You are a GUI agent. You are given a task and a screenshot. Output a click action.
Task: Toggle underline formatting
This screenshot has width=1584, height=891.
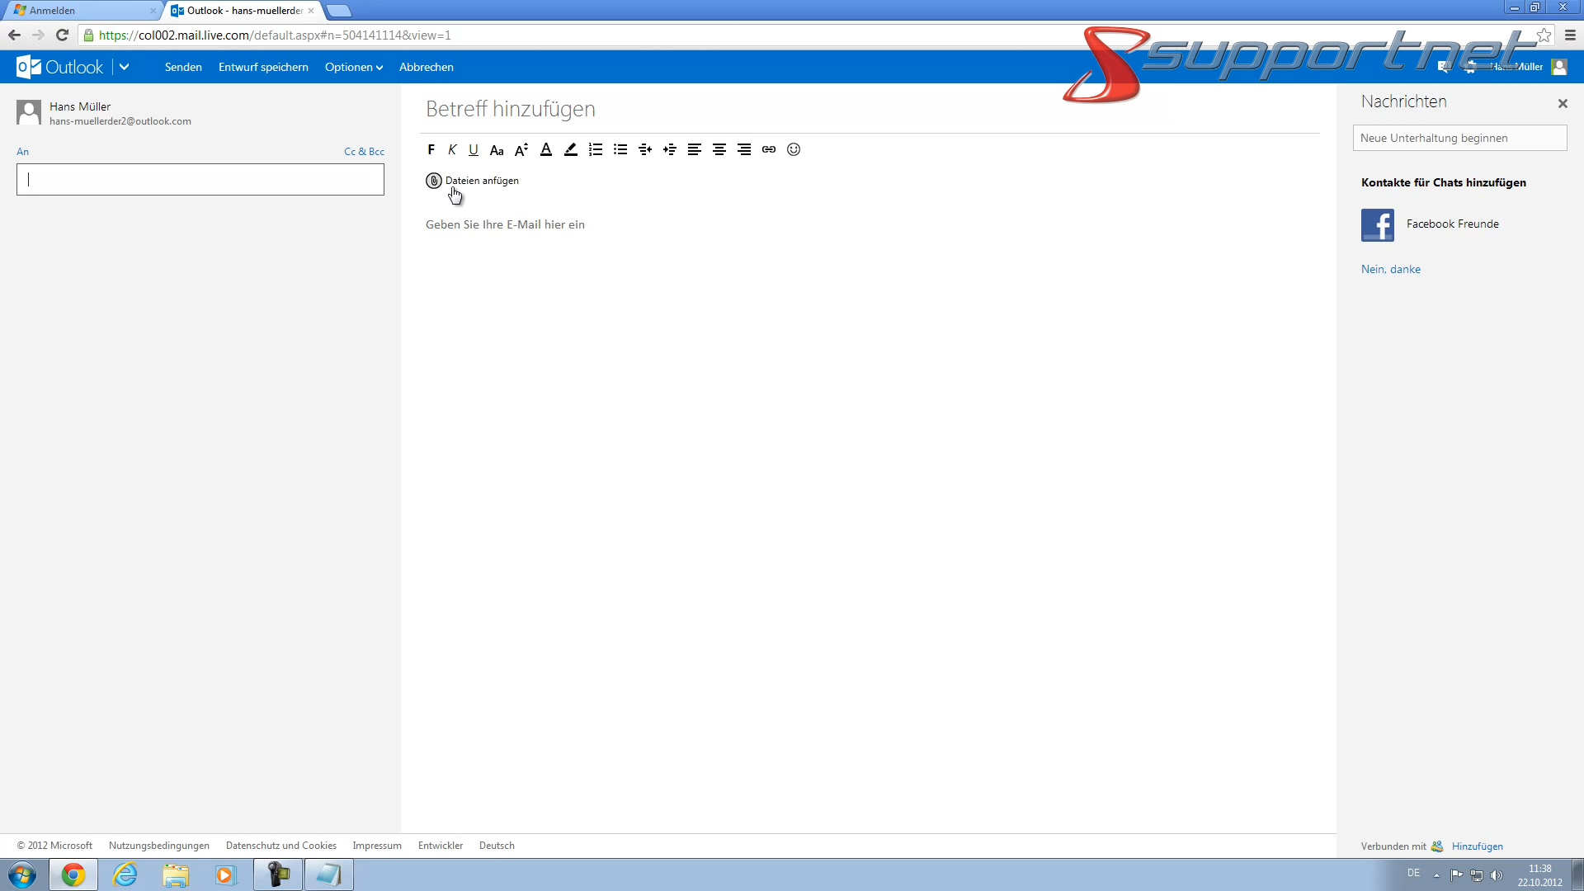(x=473, y=149)
